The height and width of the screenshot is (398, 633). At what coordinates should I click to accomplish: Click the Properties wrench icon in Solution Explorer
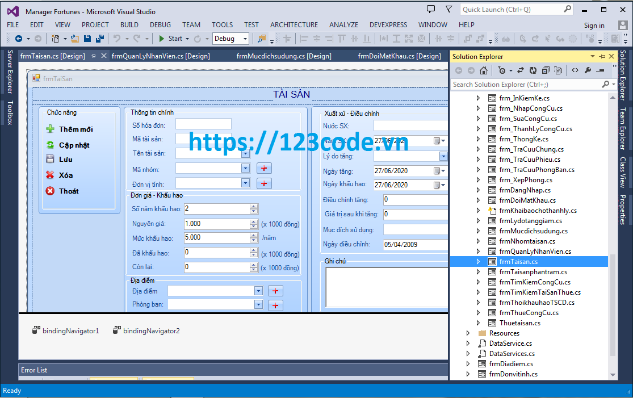[588, 70]
